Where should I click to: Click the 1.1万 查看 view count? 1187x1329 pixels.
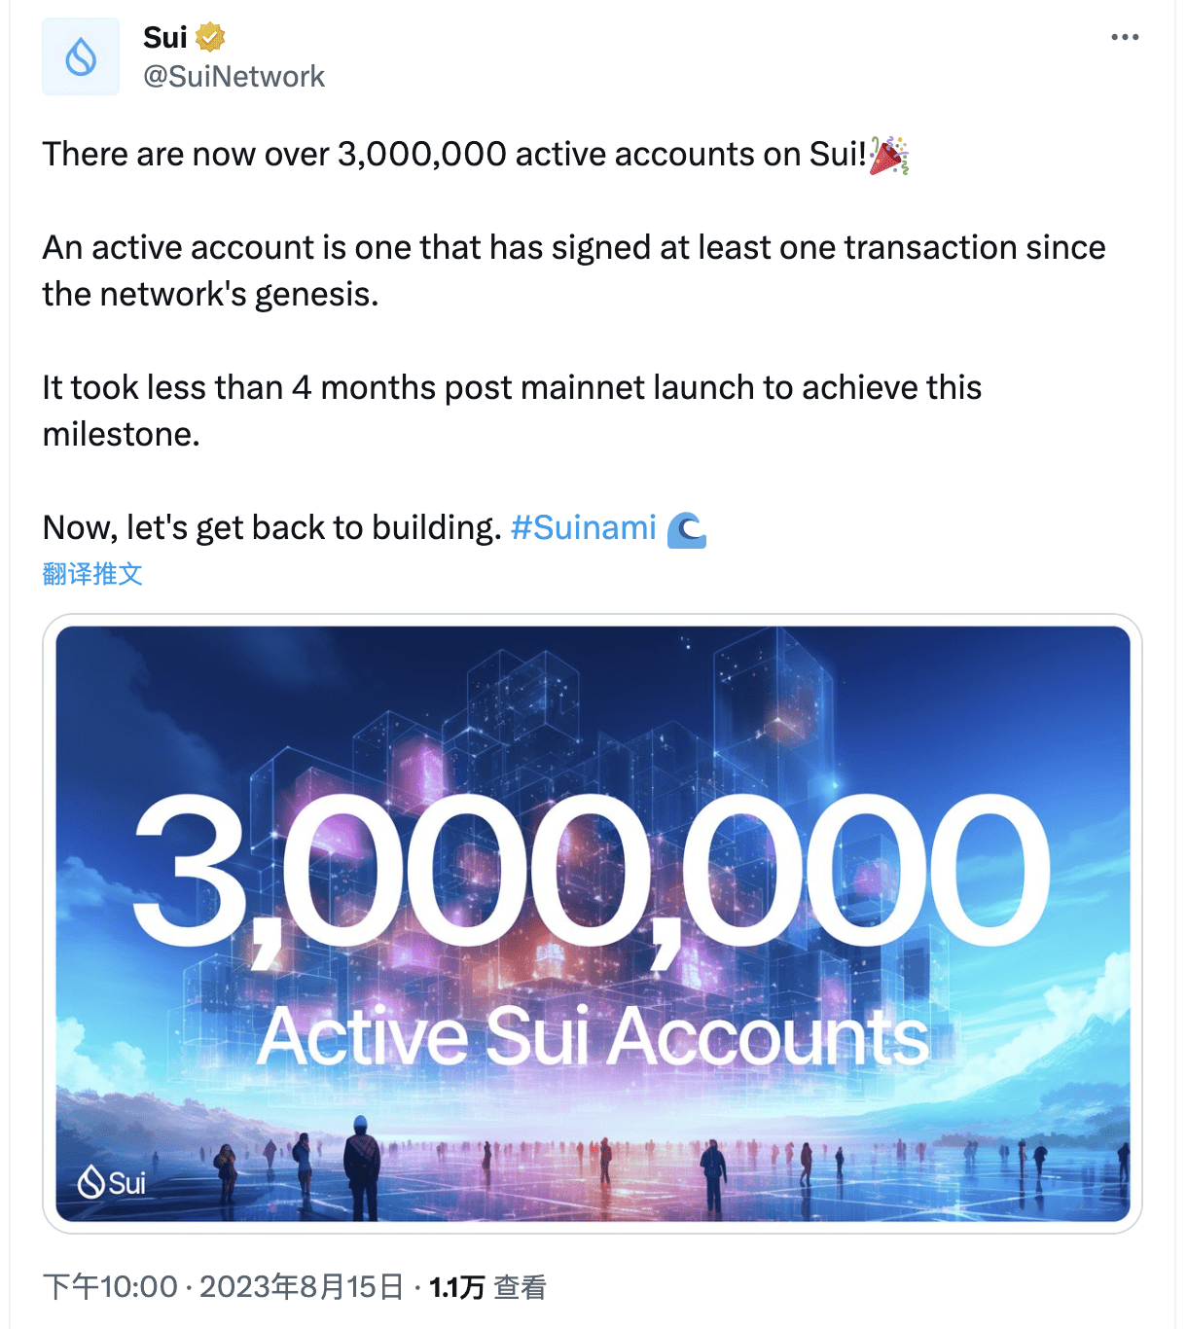coord(486,1286)
